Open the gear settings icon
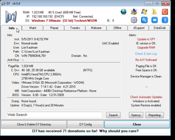 coord(134,20)
